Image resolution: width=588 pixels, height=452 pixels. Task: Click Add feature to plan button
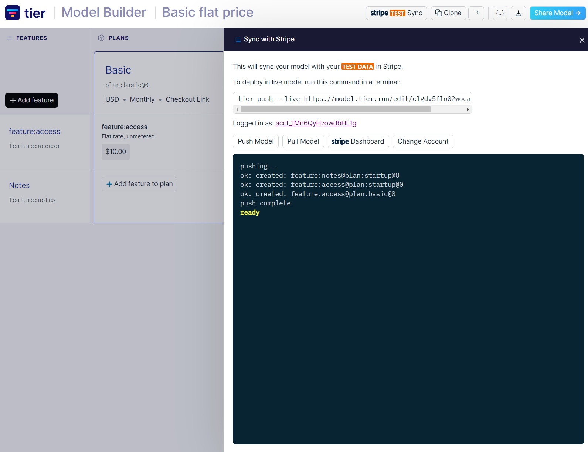click(x=139, y=184)
